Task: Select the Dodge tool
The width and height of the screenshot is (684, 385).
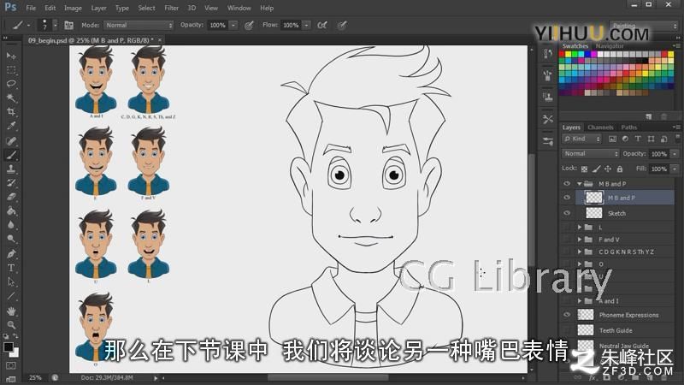Action: 11,239
